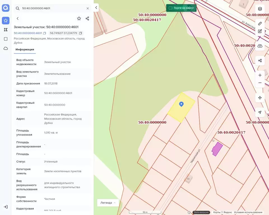Select the ruler measurement tool

[260, 24]
